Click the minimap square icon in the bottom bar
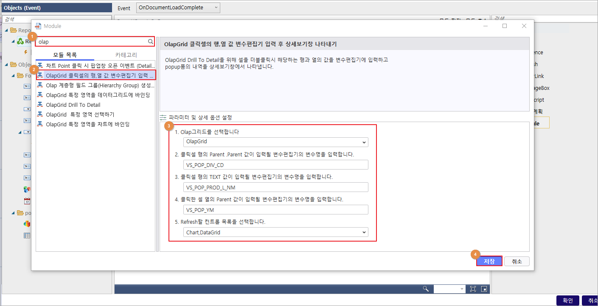Image resolution: width=598 pixels, height=306 pixels. click(x=483, y=289)
